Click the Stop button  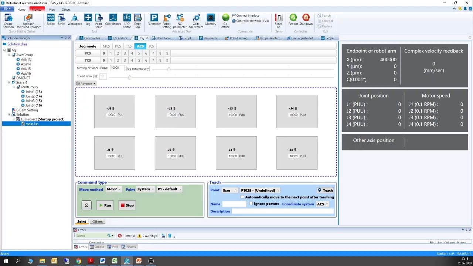pos(127,205)
